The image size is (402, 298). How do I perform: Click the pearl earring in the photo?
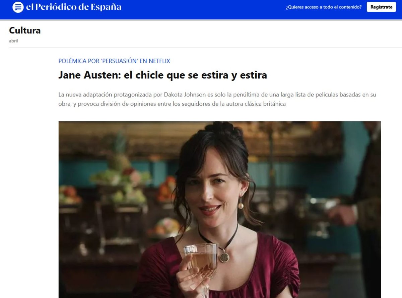(x=241, y=204)
